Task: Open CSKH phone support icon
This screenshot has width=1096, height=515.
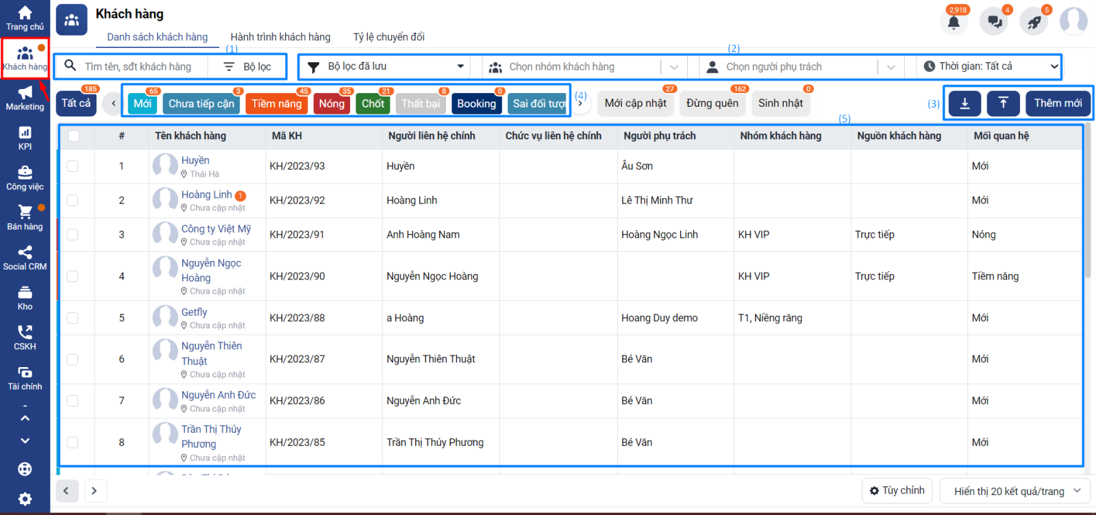Action: point(25,337)
